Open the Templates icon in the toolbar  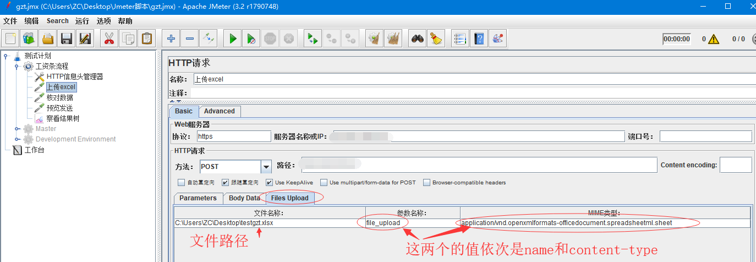point(29,39)
